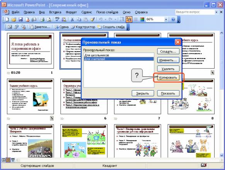Toggle the Show/Hide Grid icon

pos(136,19)
